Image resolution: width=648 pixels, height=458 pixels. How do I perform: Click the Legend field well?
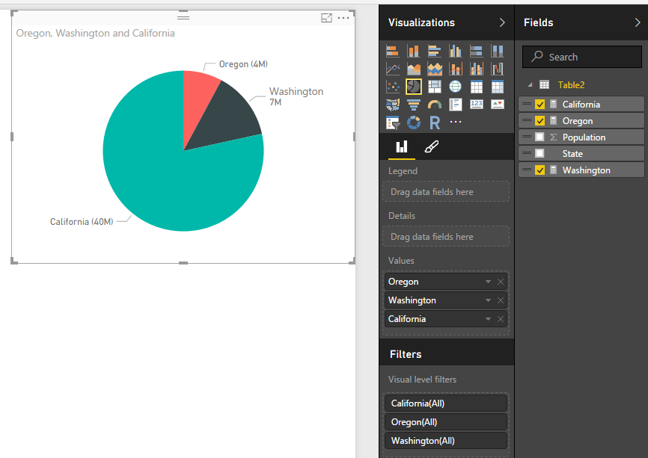(x=446, y=192)
